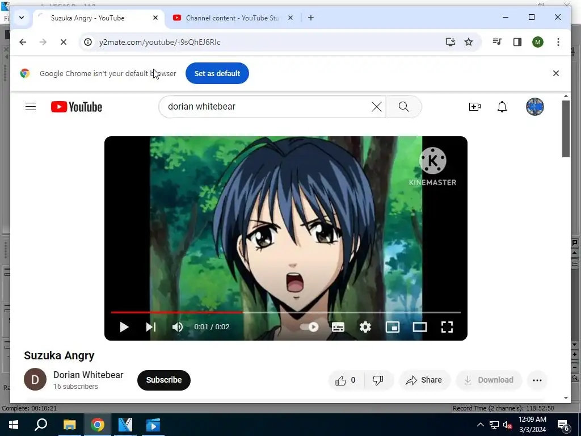This screenshot has height=436, width=581.
Task: Dislike the video
Action: pyautogui.click(x=378, y=380)
